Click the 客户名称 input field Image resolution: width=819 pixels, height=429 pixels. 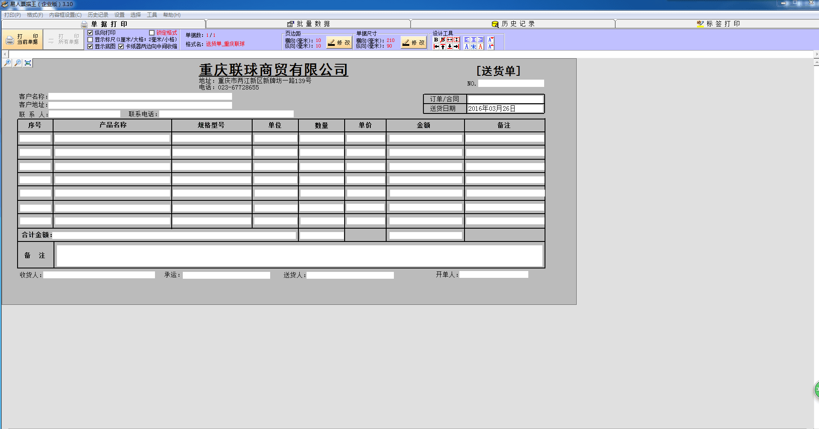[x=140, y=97]
